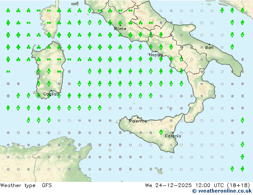253x195 pixels.
Task: Click the Catania city label
Action: pyautogui.click(x=173, y=136)
